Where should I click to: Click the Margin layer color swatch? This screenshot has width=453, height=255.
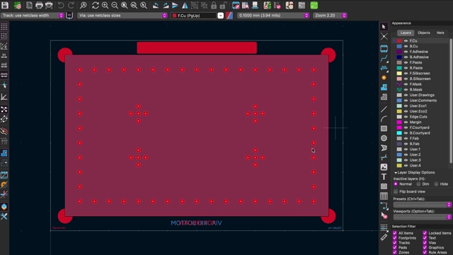tap(399, 123)
